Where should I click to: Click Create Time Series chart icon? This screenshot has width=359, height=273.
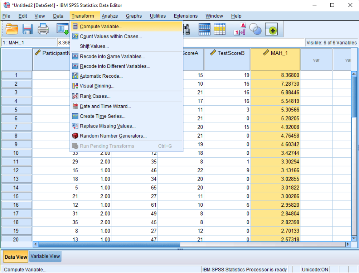(x=75, y=116)
